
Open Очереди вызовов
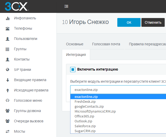[28, 121]
